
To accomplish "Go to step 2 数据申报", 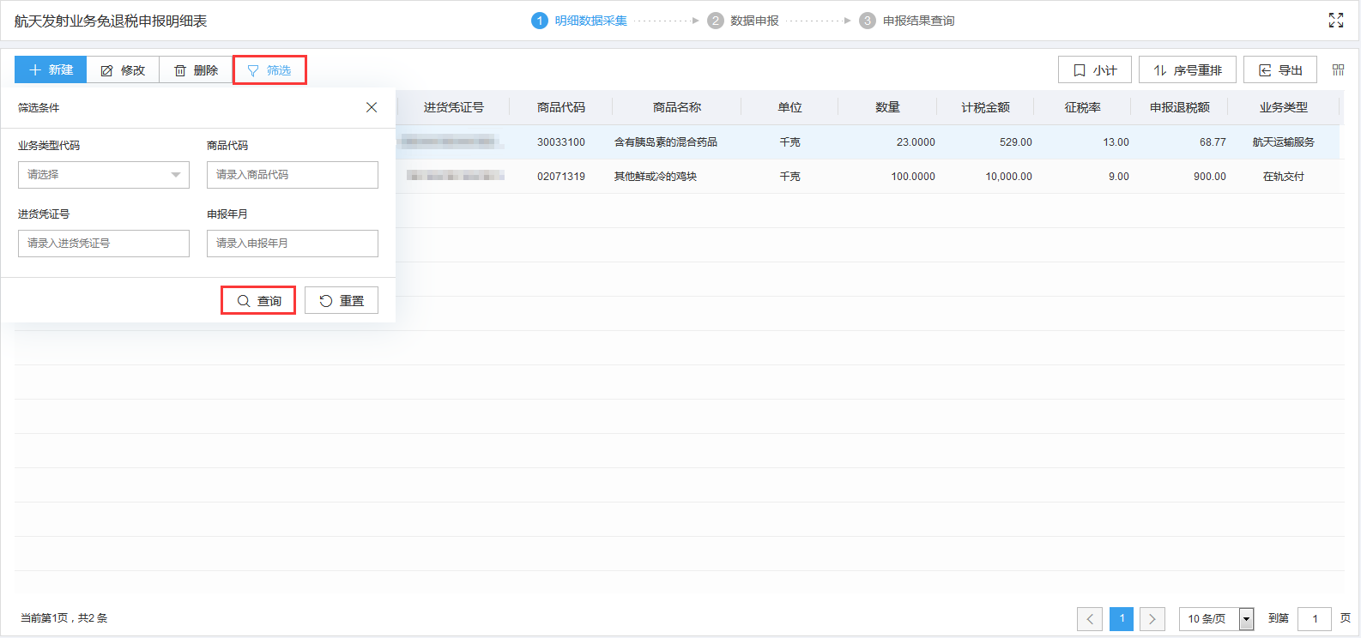I will point(744,21).
